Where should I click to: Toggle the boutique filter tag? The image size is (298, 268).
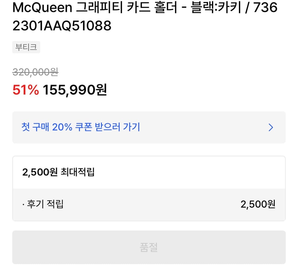pyautogui.click(x=26, y=47)
